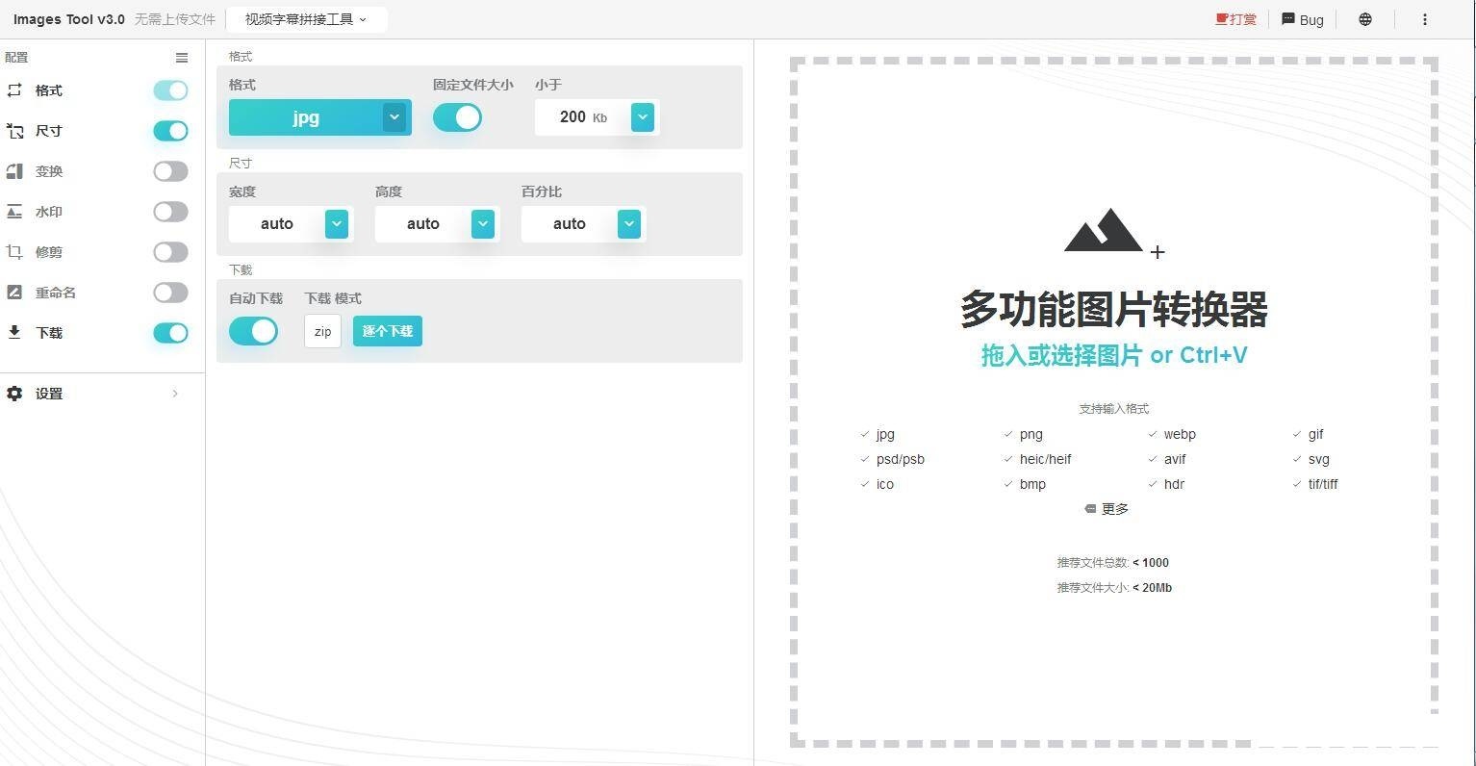This screenshot has width=1476, height=766.
Task: Disable the 自动下载 toggle
Action: point(253,330)
